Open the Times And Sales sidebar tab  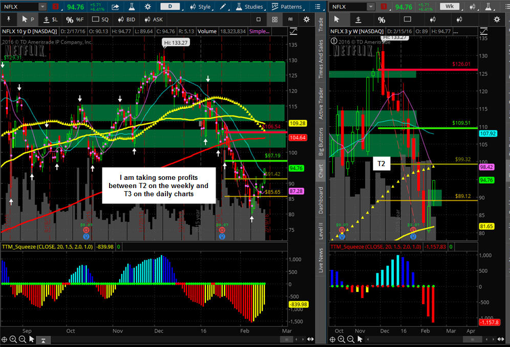point(321,59)
